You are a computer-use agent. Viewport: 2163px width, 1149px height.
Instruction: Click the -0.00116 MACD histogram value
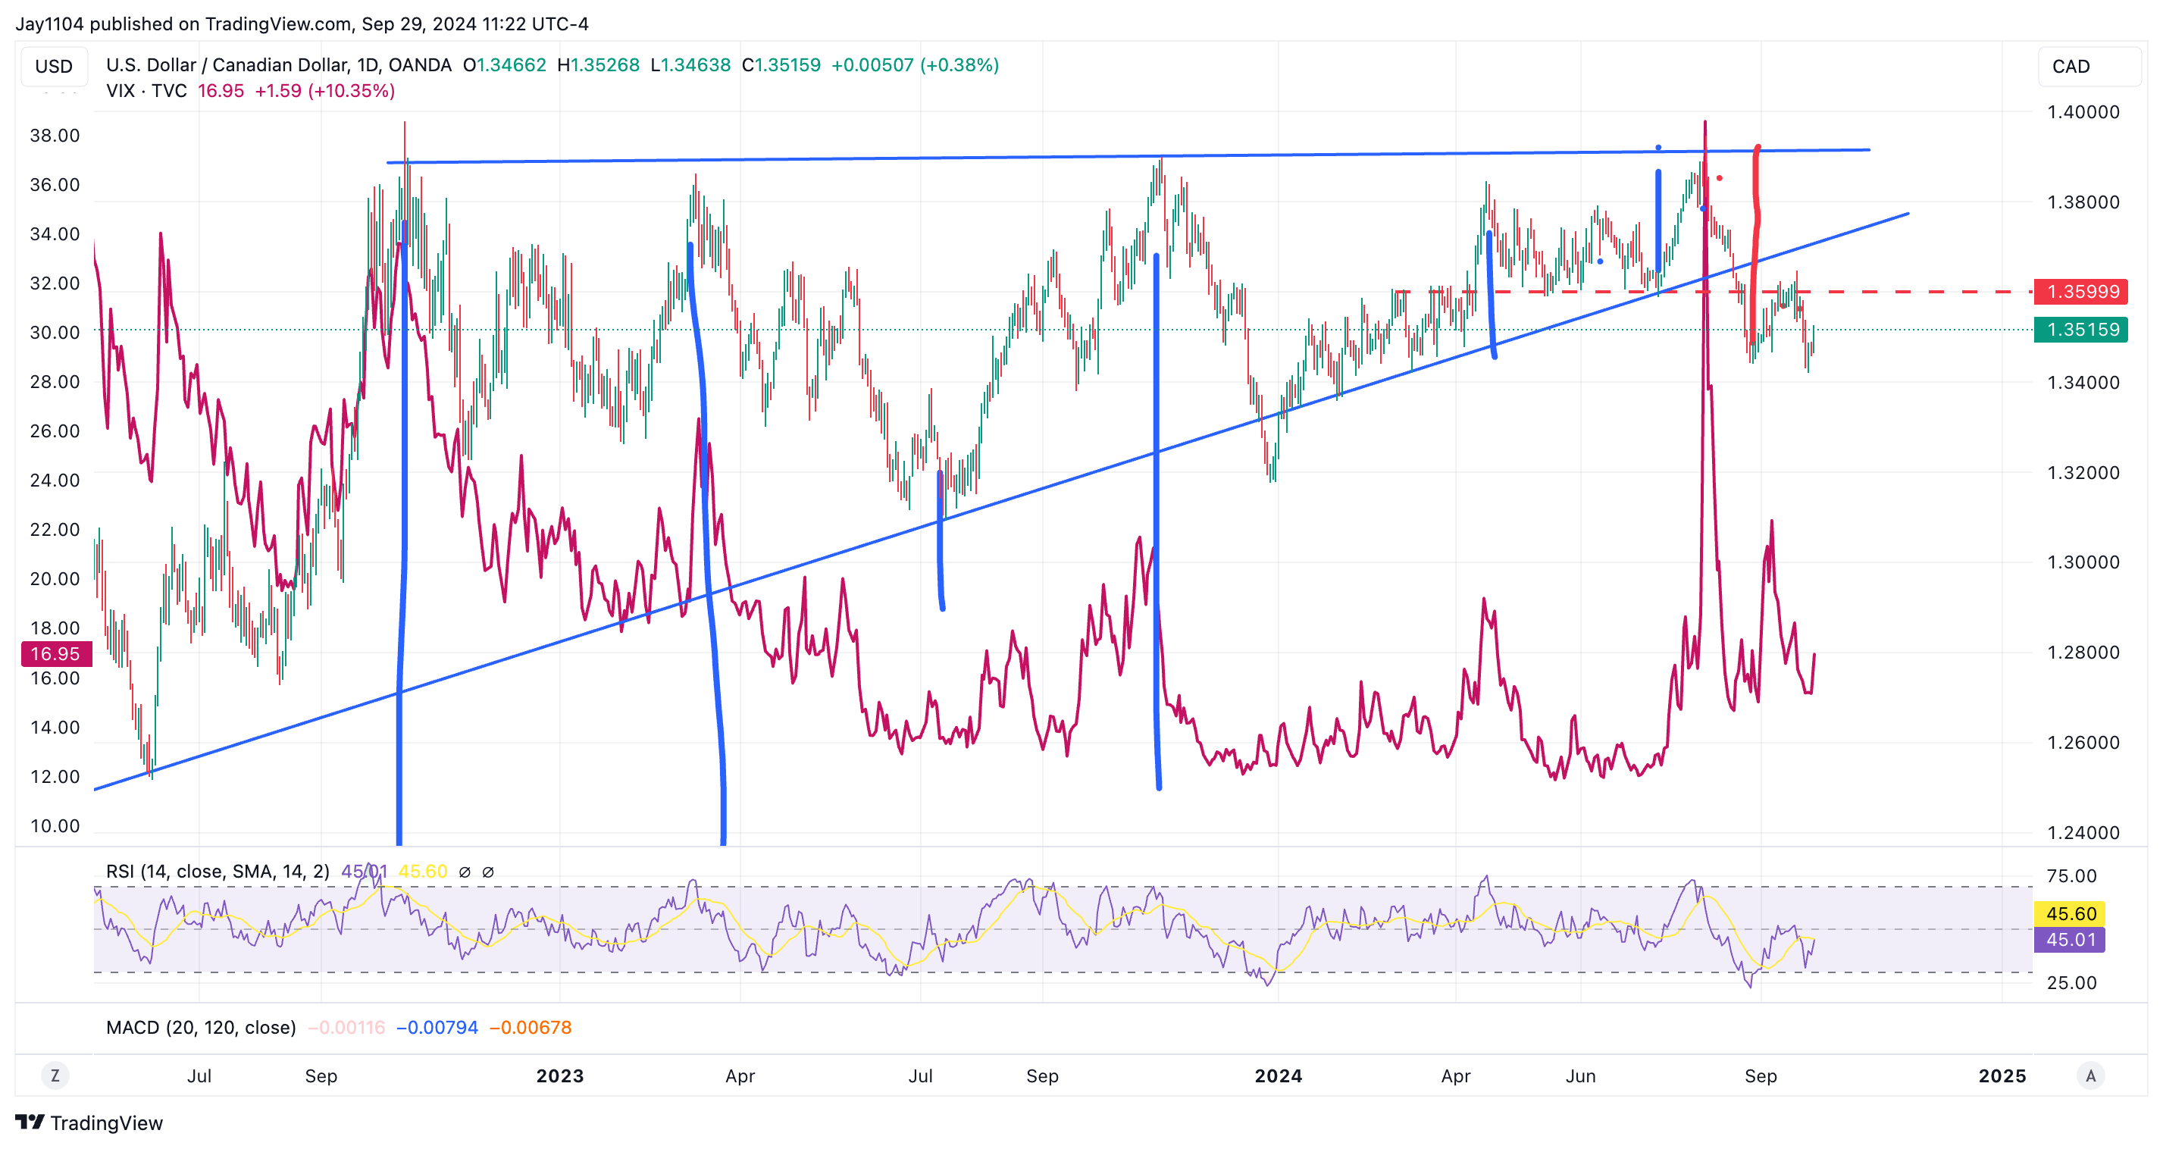[x=346, y=1027]
